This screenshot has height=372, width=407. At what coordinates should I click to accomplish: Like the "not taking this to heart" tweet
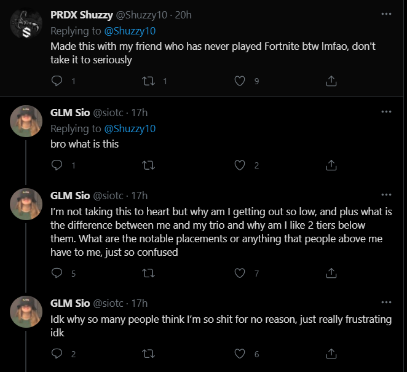(x=240, y=273)
